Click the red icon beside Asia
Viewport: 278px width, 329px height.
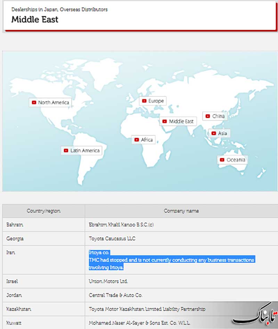pyautogui.click(x=213, y=133)
